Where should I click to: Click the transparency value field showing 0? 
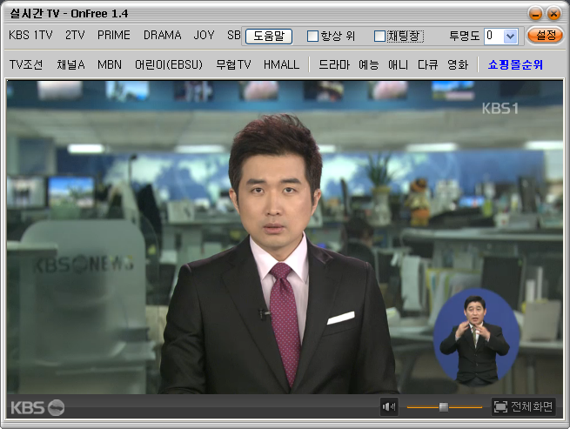(x=494, y=36)
